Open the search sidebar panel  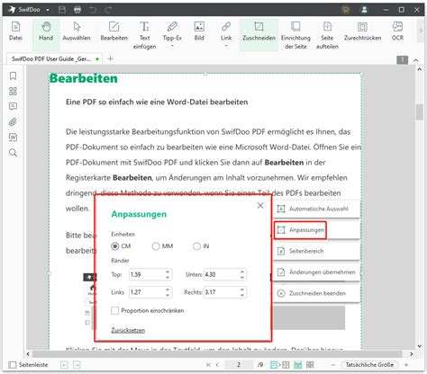pos(13,153)
